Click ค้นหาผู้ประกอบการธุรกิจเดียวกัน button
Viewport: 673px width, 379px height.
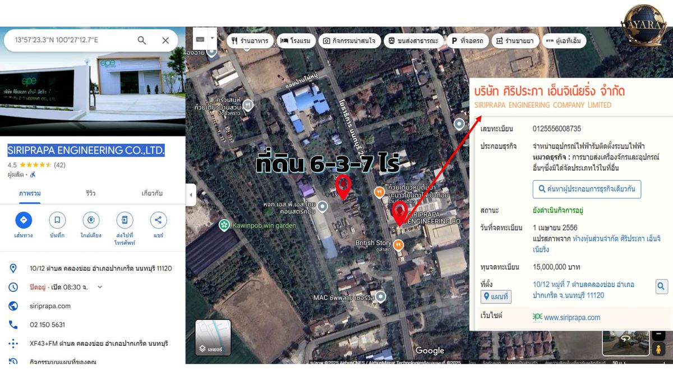point(587,189)
